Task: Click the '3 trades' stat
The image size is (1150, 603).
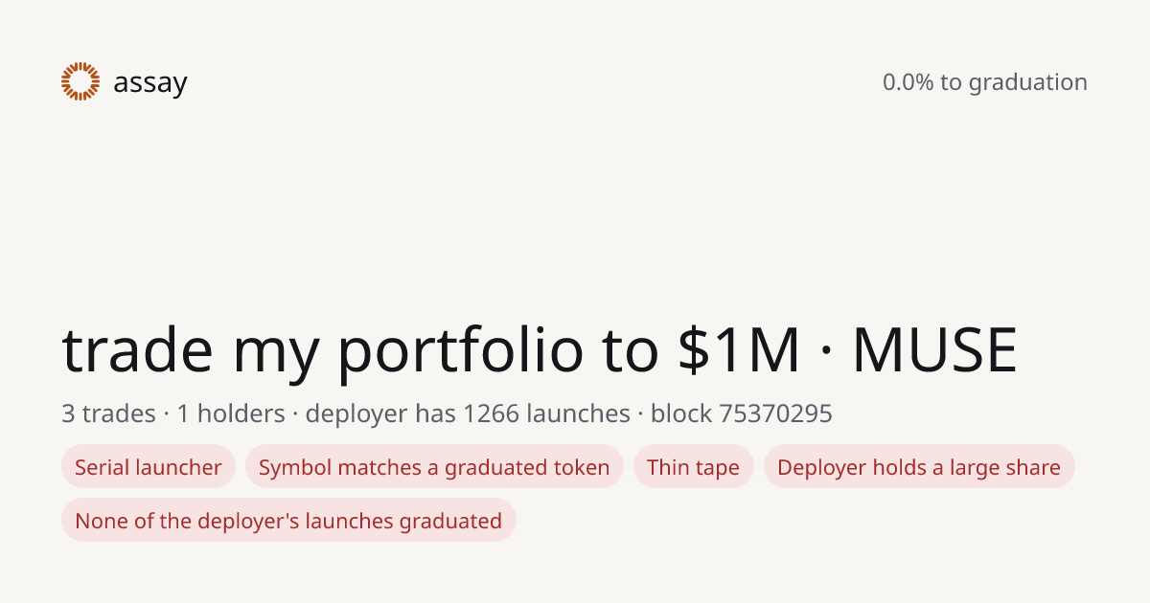Action: pos(108,413)
